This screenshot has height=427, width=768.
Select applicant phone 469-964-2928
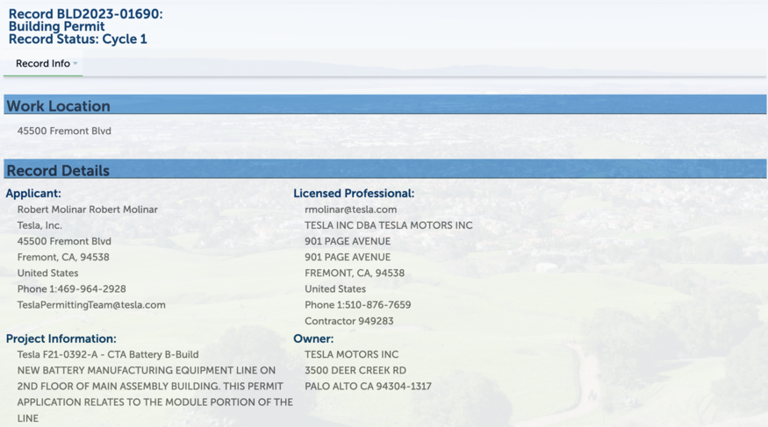tap(91, 289)
